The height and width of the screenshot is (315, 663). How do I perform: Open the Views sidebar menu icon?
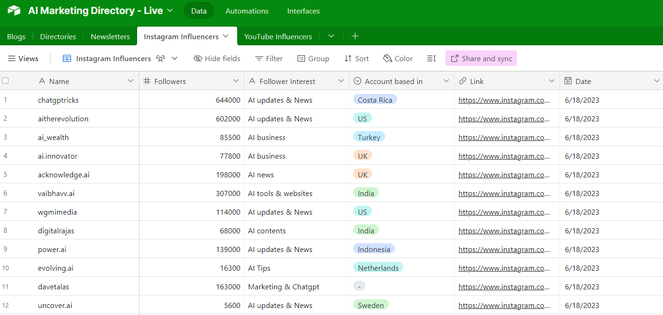tap(12, 58)
